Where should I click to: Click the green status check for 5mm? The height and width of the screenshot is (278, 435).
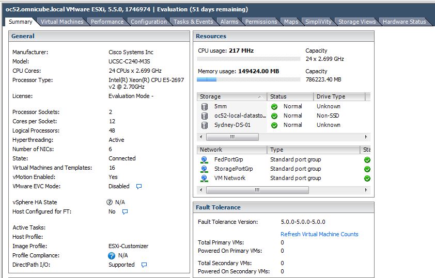click(x=274, y=107)
